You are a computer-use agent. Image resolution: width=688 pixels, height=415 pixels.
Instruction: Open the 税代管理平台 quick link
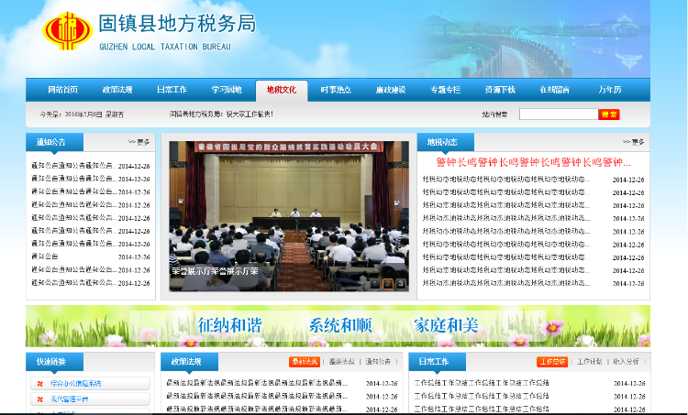(x=69, y=399)
